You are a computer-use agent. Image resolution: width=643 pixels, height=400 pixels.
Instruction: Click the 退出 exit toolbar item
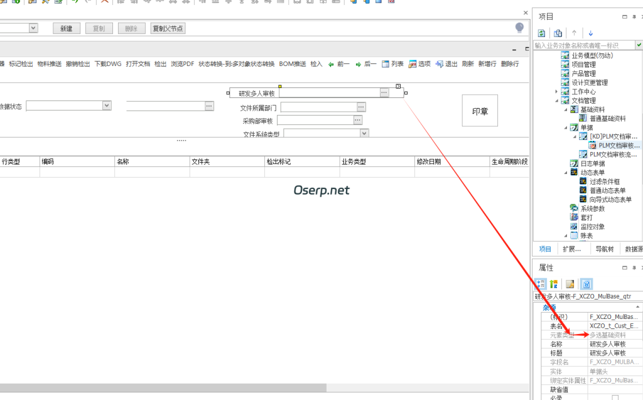coord(446,64)
